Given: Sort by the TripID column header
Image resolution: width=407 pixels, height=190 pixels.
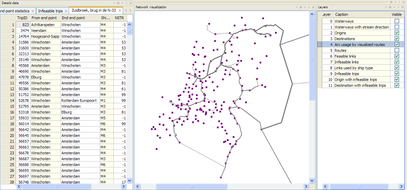Looking at the screenshot, I should tap(23, 18).
